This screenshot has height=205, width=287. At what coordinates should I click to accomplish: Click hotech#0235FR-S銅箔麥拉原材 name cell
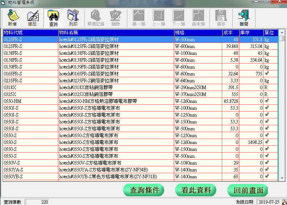116,80
